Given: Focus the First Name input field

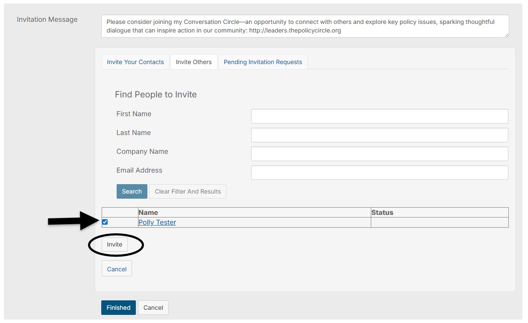Looking at the screenshot, I should click(x=379, y=116).
